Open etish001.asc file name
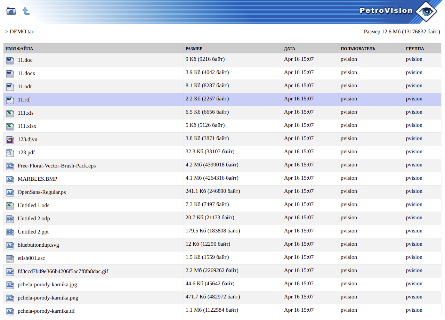Image resolution: width=445 pixels, height=320 pixels. click(x=31, y=258)
